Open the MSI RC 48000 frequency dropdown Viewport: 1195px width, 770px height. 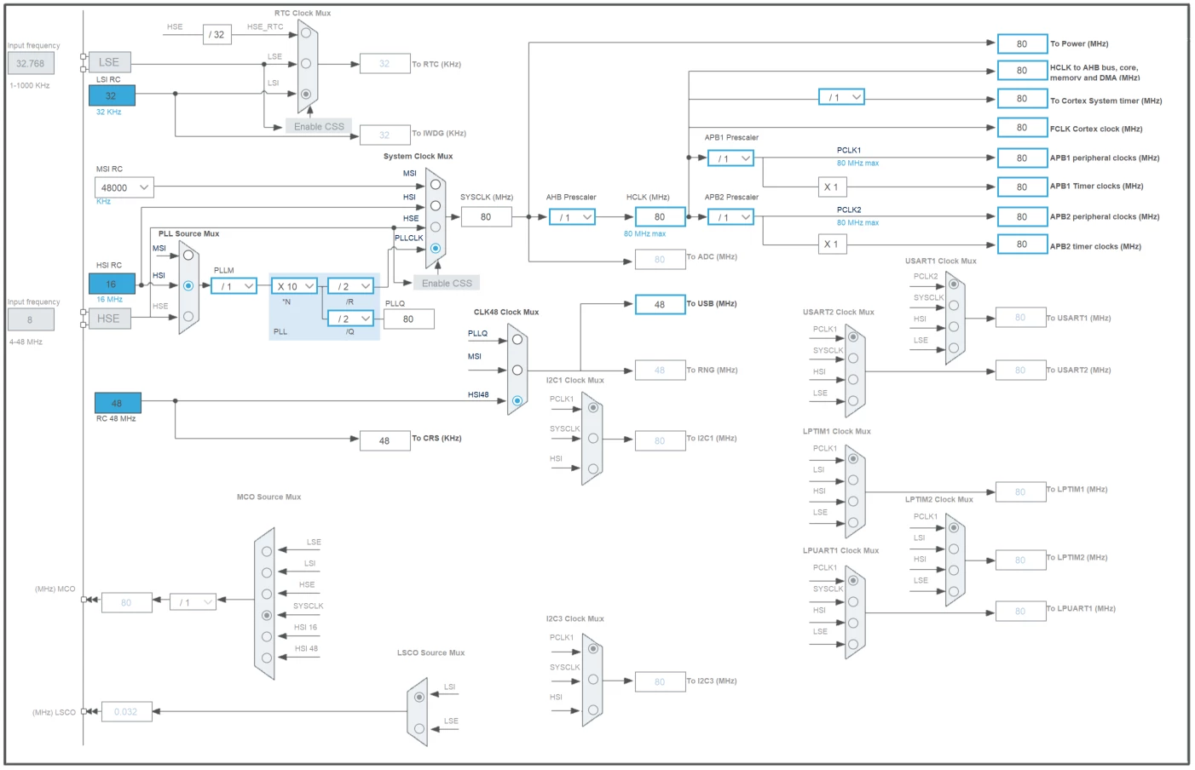(124, 187)
